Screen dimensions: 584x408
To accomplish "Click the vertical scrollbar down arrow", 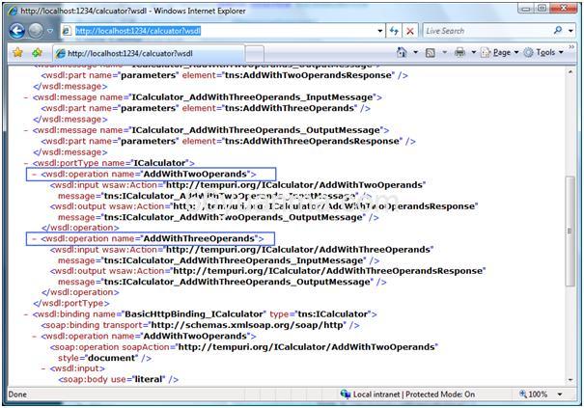I will [570, 380].
